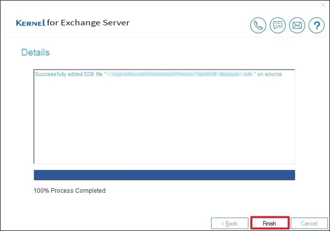The image size is (330, 231).
Task: Click the completed blue progress bar
Action: (164, 175)
